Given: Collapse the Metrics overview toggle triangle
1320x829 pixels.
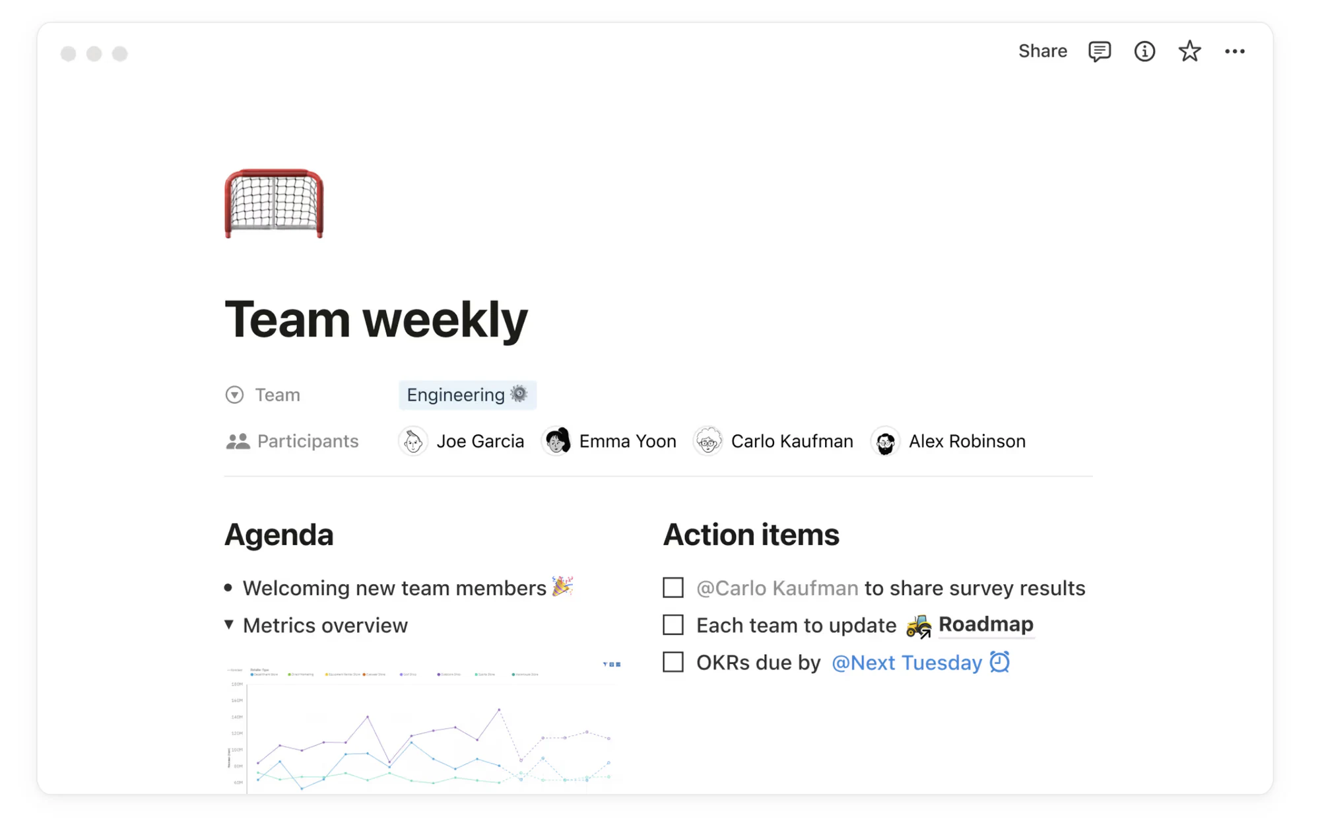Looking at the screenshot, I should (228, 624).
